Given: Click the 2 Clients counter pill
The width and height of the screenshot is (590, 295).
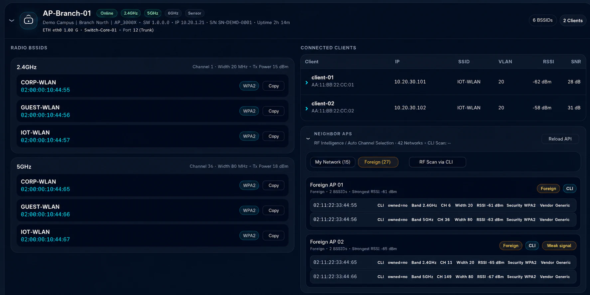Looking at the screenshot, I should [x=573, y=20].
